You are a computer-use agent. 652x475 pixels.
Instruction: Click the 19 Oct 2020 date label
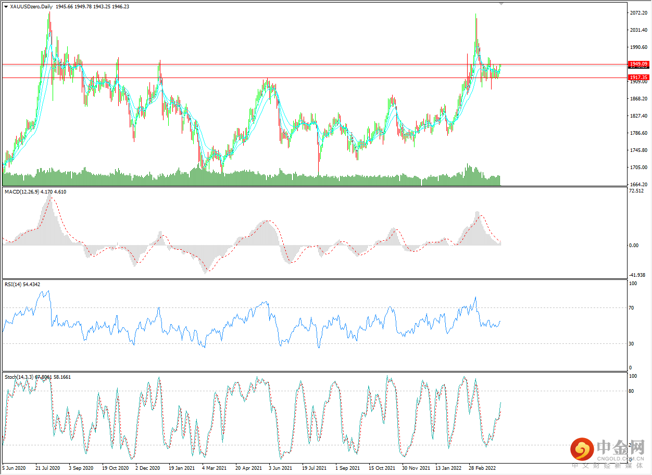click(x=115, y=468)
